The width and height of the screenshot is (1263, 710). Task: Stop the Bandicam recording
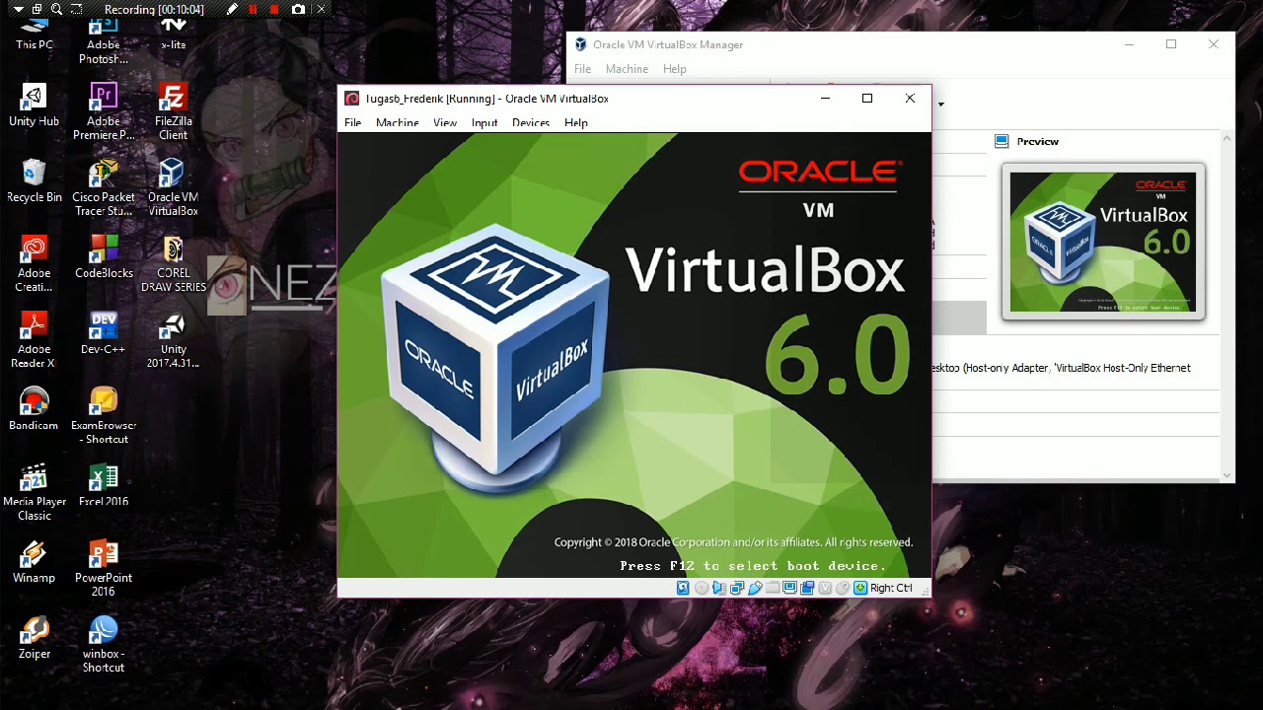[x=274, y=10]
